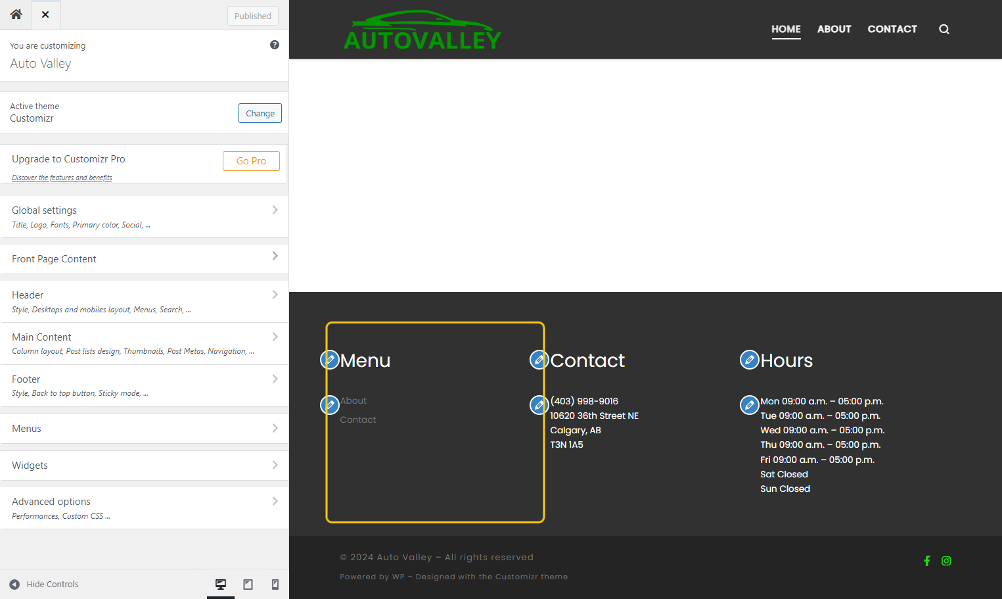Edit opening hours list pencil icon
The image size is (1002, 599).
[750, 405]
